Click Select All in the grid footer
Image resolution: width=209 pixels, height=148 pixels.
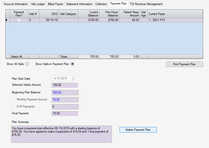17,57
